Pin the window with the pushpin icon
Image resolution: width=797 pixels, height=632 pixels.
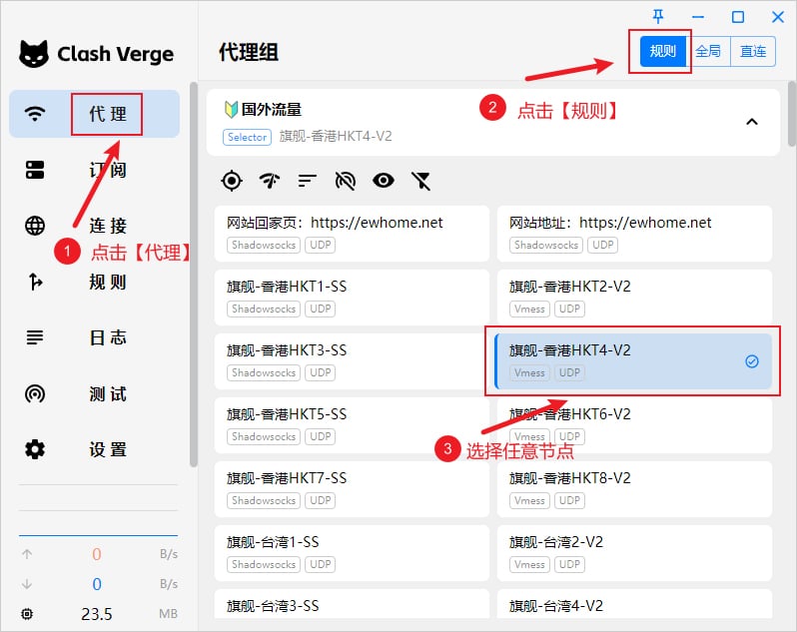coord(657,16)
